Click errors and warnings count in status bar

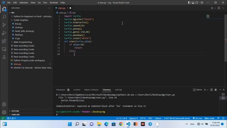(11, 118)
